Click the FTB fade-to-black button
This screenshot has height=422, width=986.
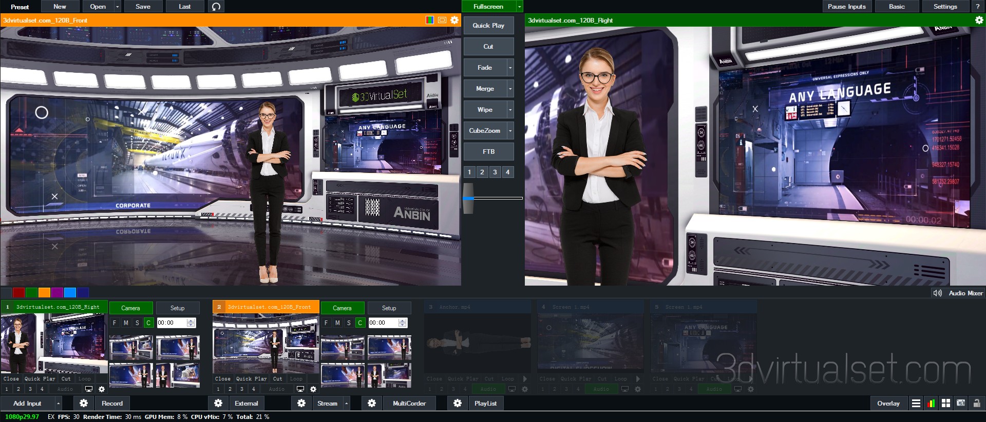(x=488, y=152)
